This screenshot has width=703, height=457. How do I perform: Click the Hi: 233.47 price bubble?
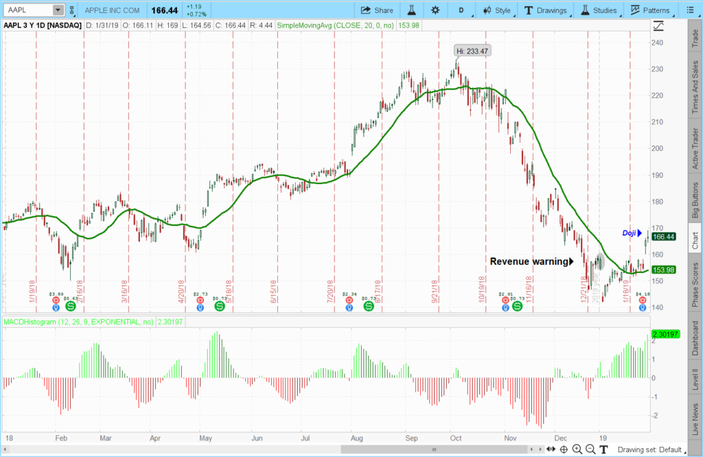472,51
